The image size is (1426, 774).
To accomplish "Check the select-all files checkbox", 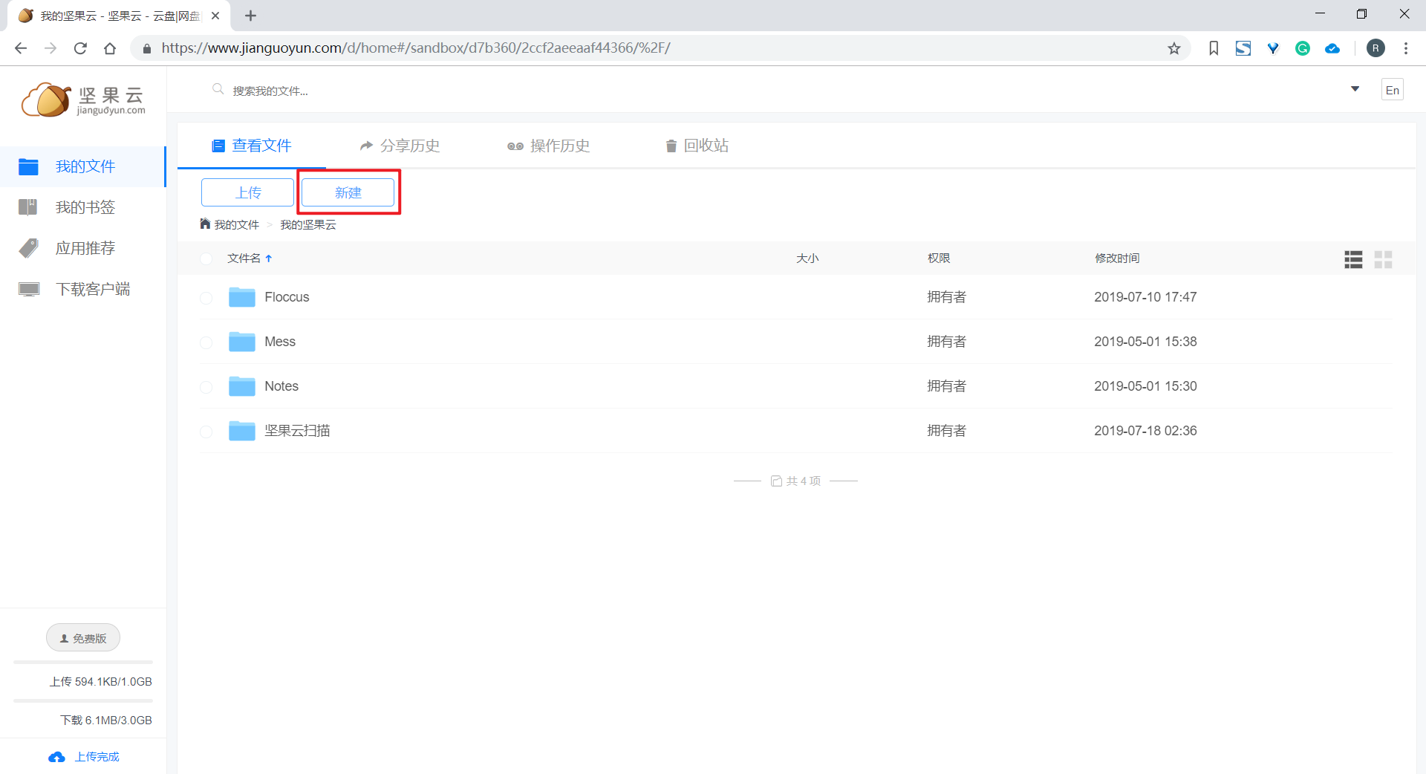I will coord(206,258).
